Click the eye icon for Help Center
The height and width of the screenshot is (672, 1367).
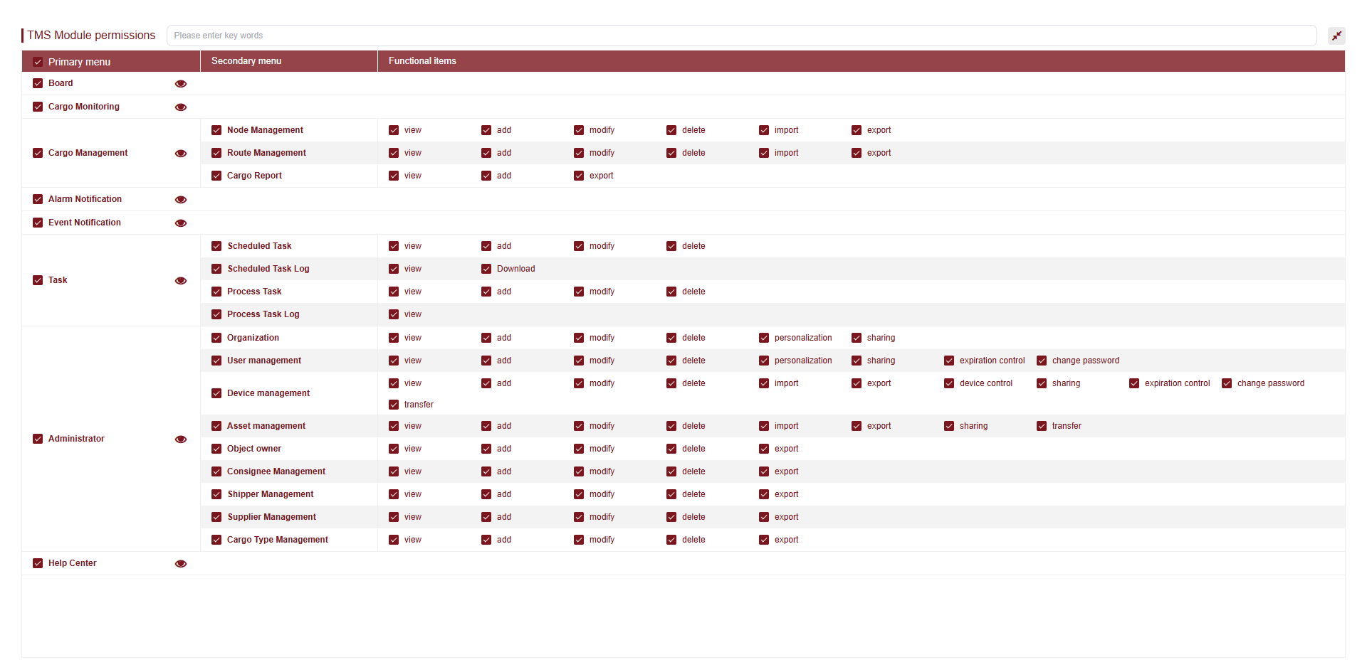pos(181,564)
